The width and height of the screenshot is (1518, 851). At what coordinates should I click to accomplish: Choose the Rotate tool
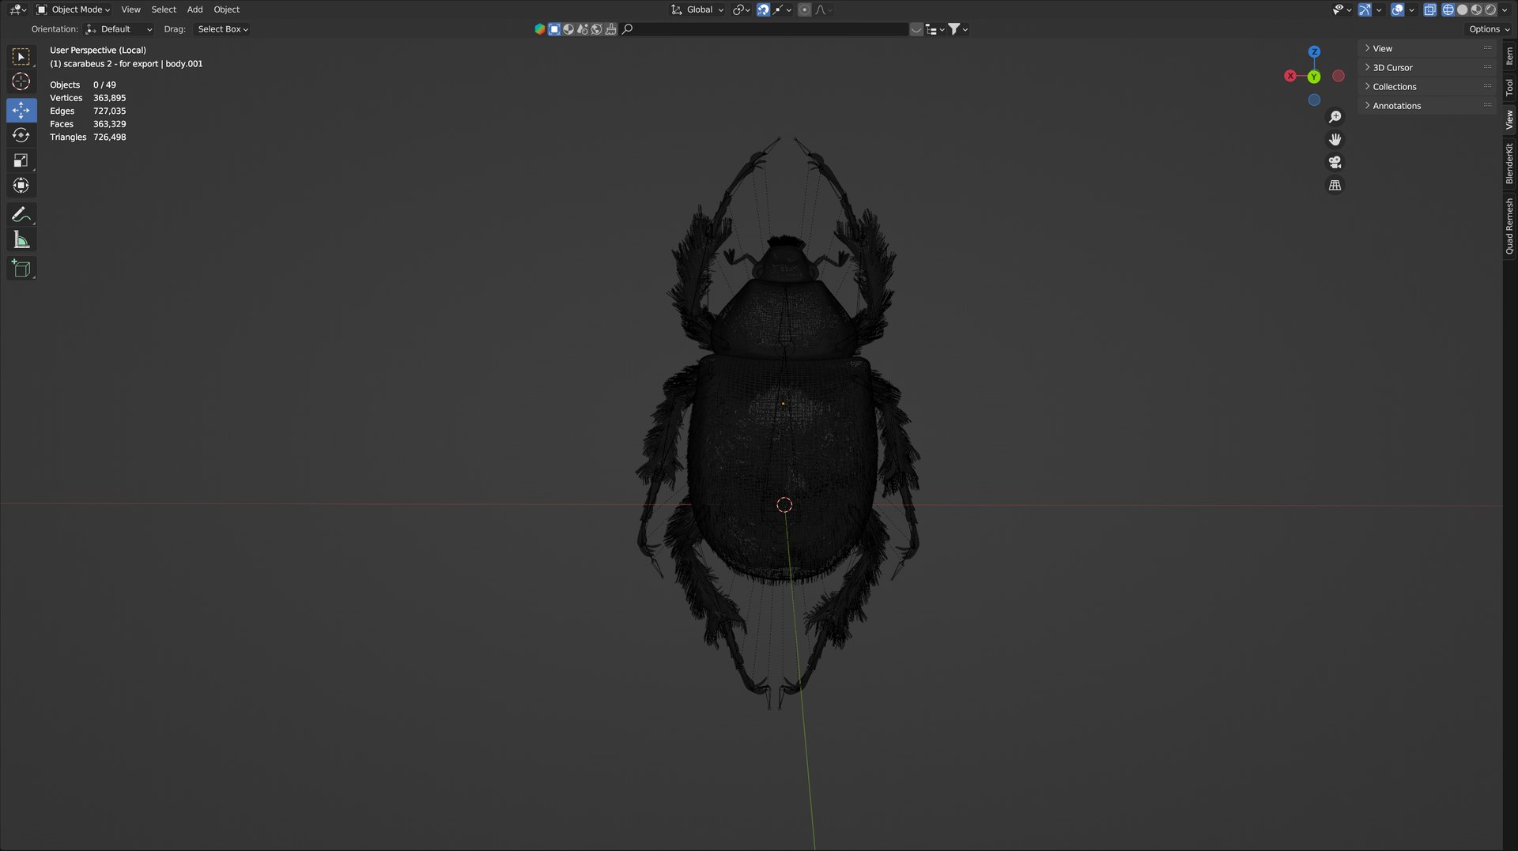click(x=21, y=135)
